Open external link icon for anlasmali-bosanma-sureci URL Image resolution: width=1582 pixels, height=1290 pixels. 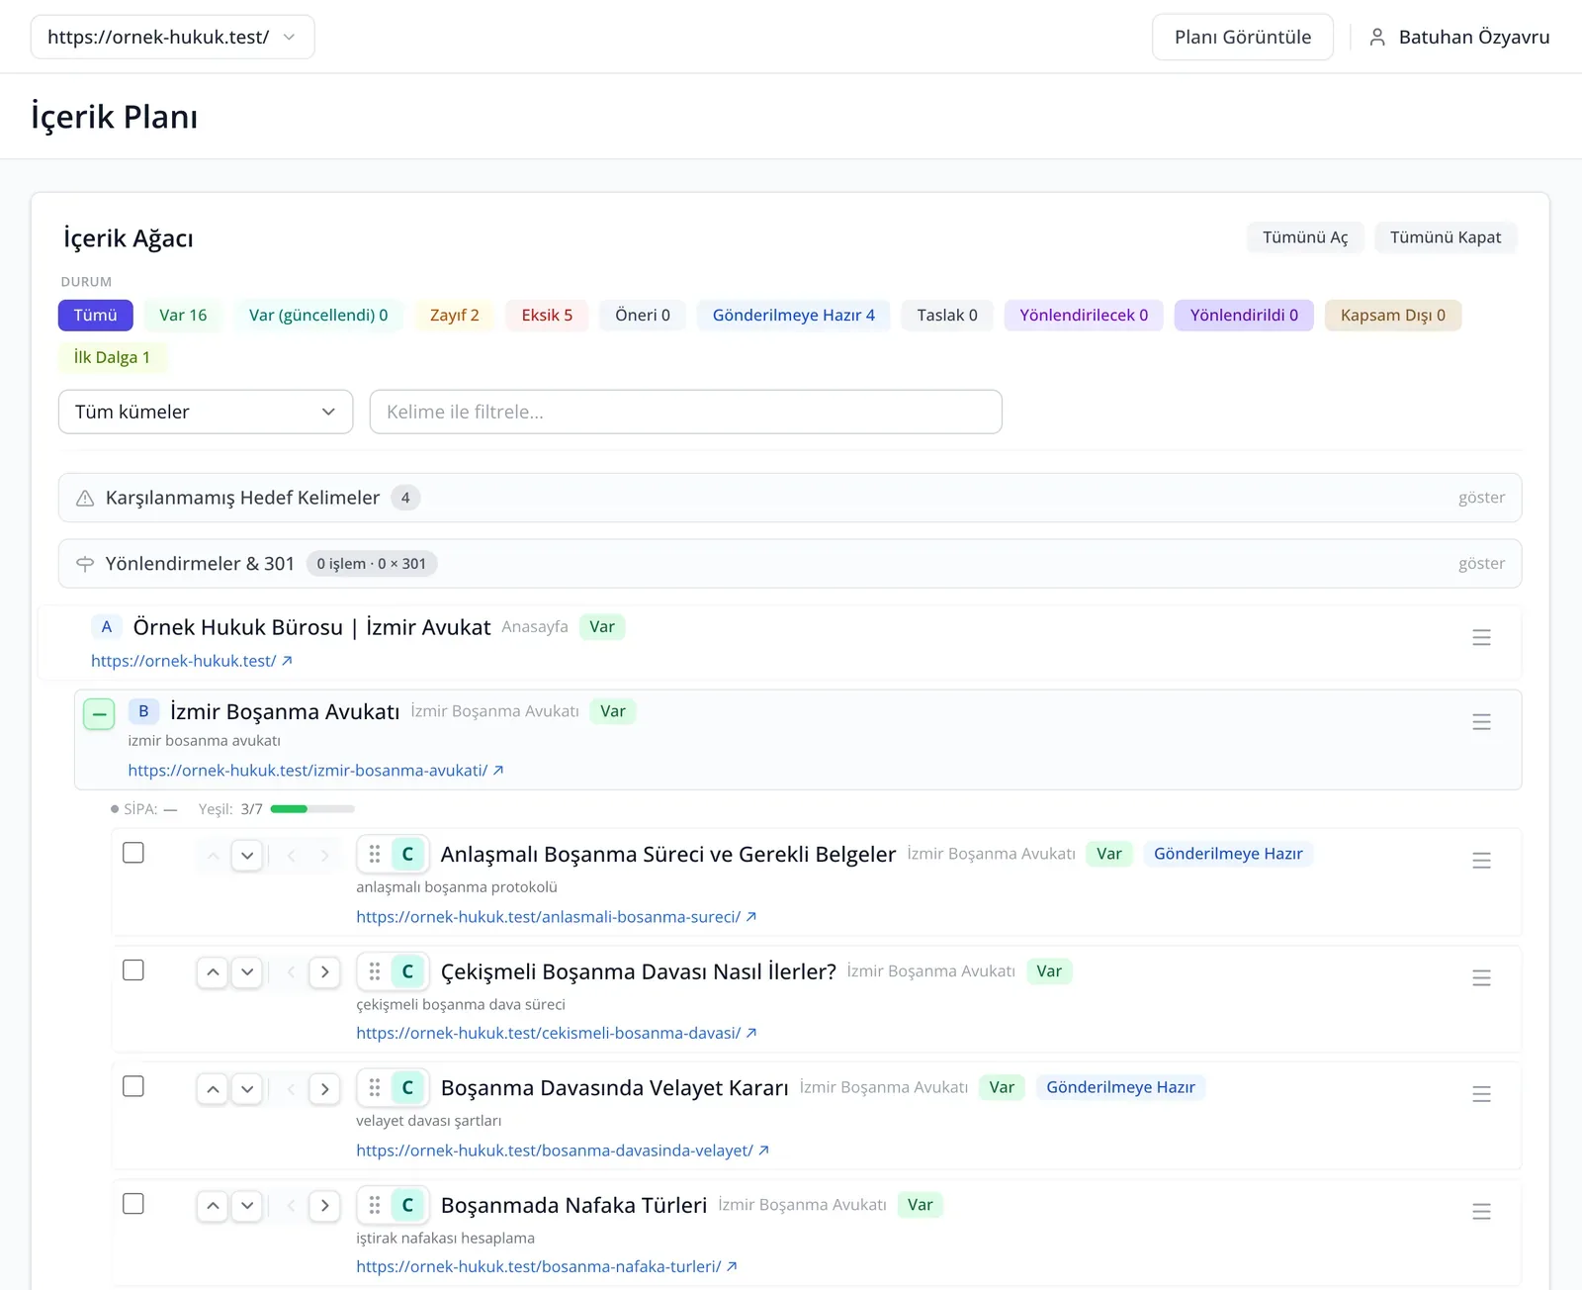point(751,917)
